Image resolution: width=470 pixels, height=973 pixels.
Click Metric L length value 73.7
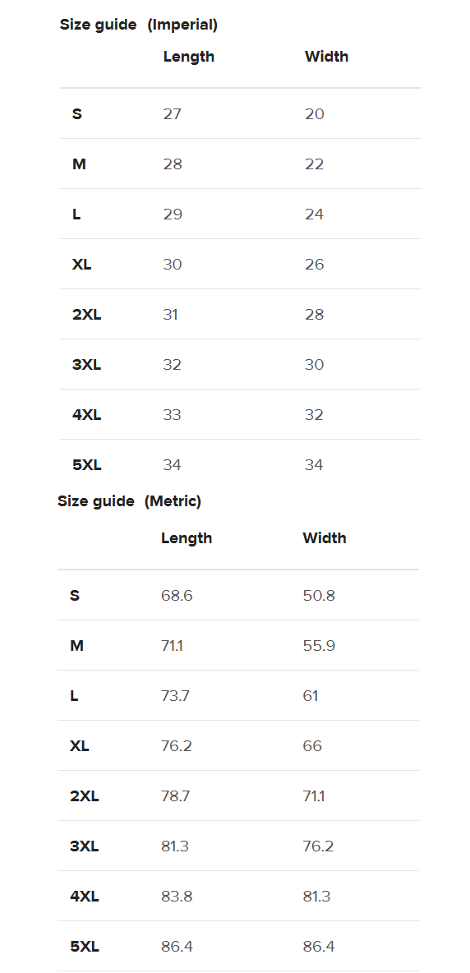coord(175,696)
